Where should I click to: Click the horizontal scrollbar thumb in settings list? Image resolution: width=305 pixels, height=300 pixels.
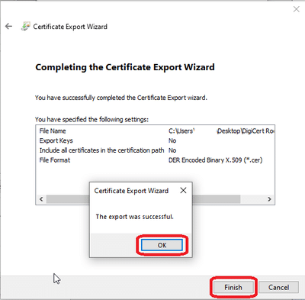tap(143, 199)
